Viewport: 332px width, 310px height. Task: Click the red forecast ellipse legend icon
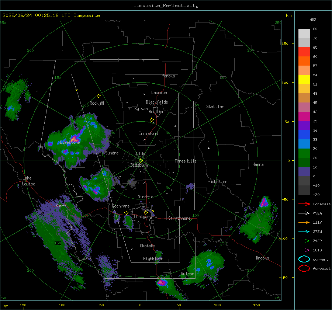304,268
